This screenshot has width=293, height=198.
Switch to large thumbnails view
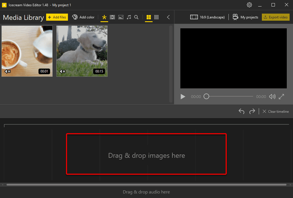149,17
